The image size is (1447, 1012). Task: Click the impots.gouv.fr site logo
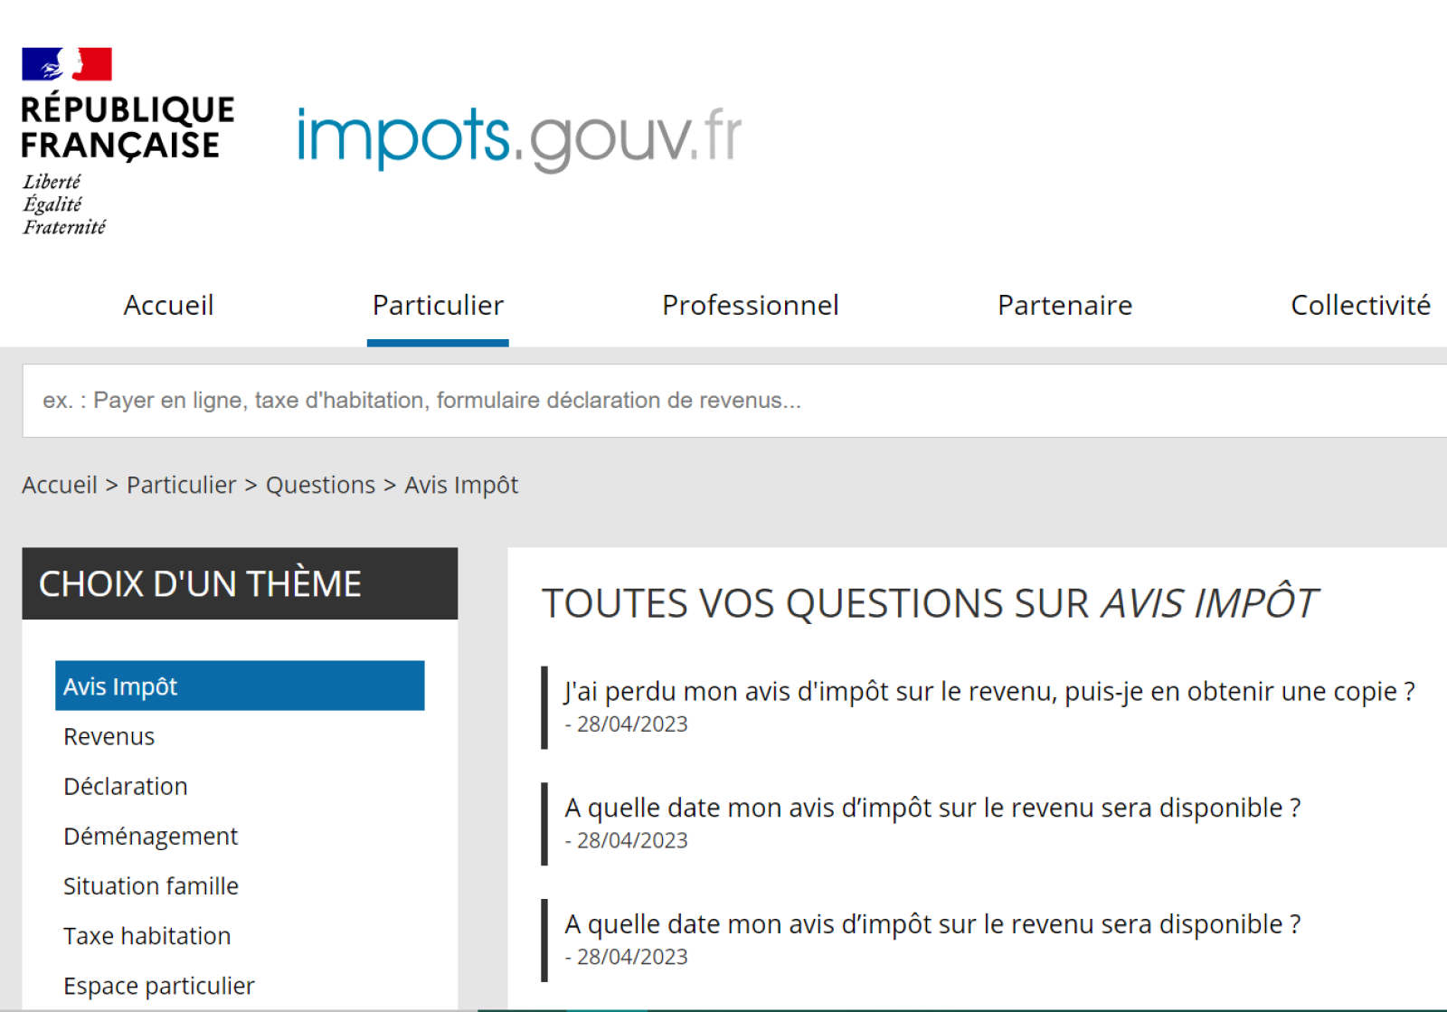click(515, 136)
